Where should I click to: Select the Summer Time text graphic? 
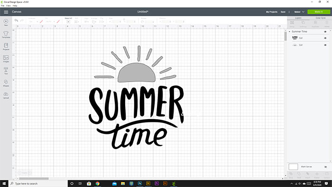tap(136, 117)
